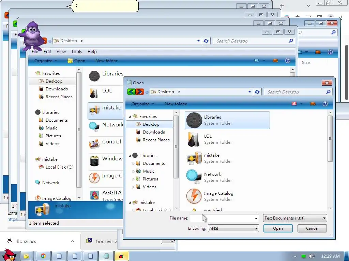Collapse Libraries in Open dialog tree
349x261 pixels.
(x=130, y=156)
